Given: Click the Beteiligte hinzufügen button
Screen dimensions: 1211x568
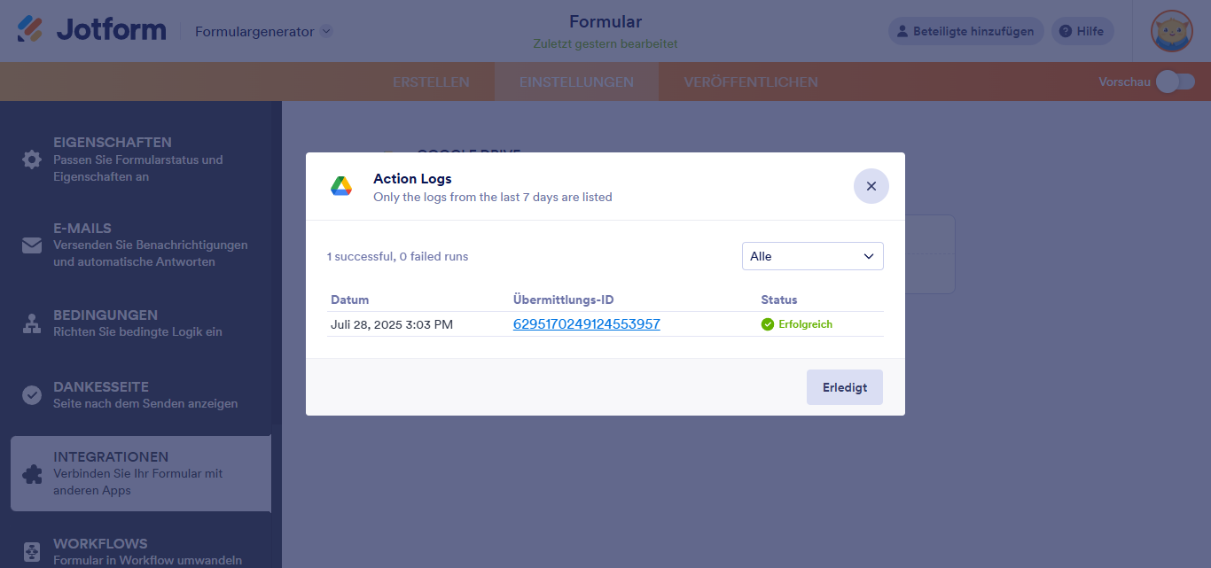Looking at the screenshot, I should 966,31.
